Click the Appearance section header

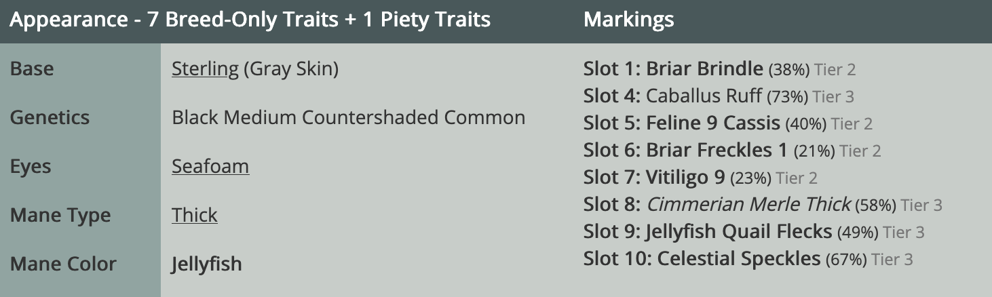tap(250, 20)
